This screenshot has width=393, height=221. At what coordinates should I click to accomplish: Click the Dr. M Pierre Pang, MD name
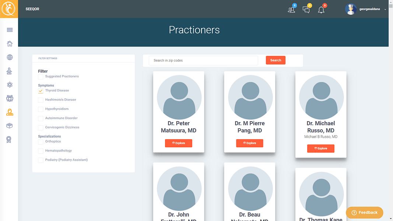pos(250,127)
